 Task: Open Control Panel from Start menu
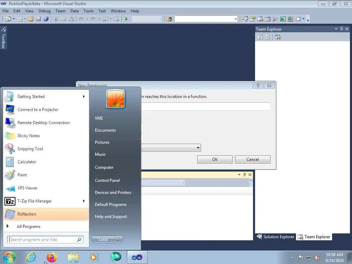pyautogui.click(x=107, y=180)
